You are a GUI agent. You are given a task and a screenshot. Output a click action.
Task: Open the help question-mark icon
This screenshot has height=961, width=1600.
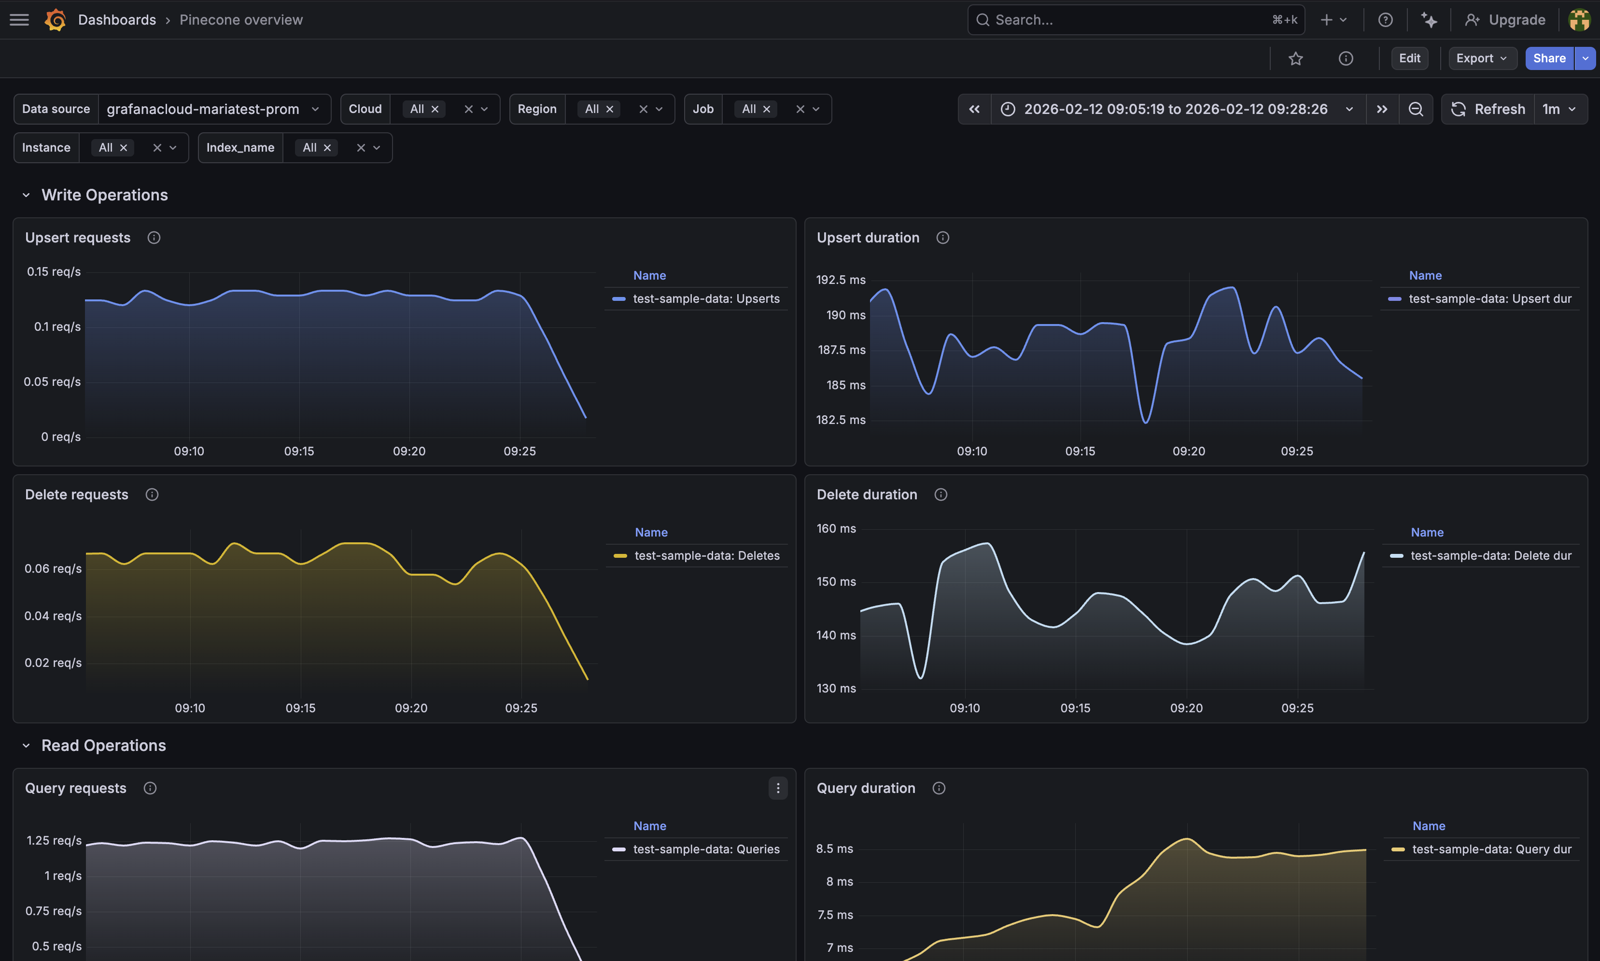1385,20
